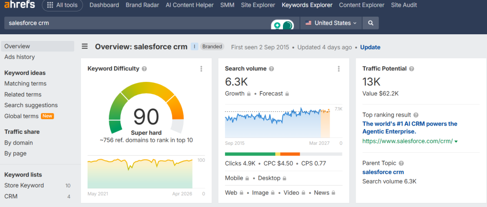Open the All tools menu

[x=62, y=5]
